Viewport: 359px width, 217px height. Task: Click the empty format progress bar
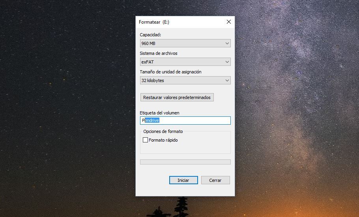point(185,162)
